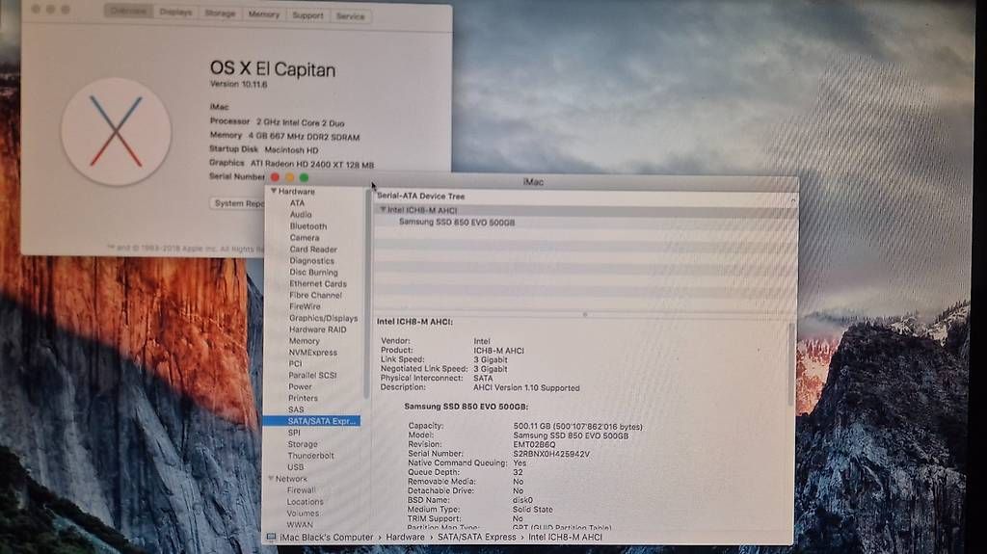Screen dimensions: 987x554
Task: Select NVMExpress in the sidebar
Action: click(x=313, y=353)
